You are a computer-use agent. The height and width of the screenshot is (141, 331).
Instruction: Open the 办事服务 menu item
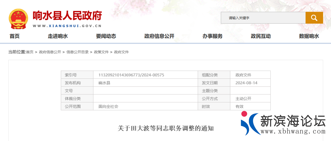tap(212, 36)
